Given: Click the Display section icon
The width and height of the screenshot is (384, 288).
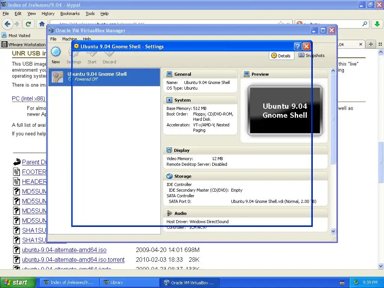Looking at the screenshot, I should click(x=169, y=150).
